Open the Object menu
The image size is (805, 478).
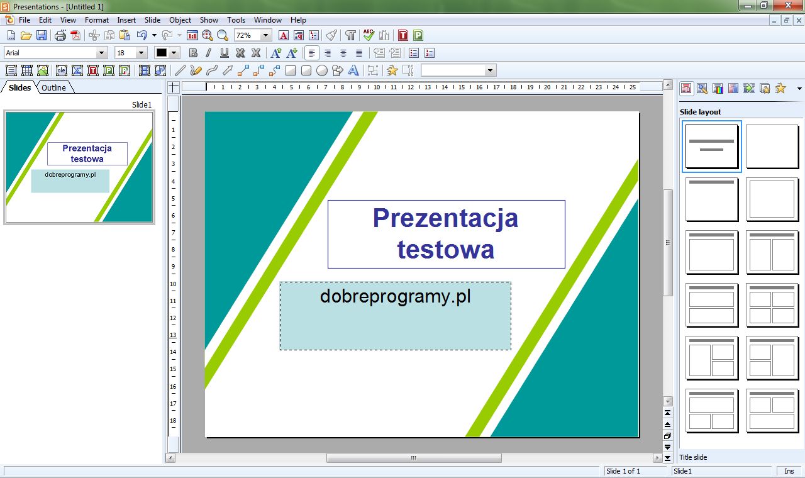point(180,20)
